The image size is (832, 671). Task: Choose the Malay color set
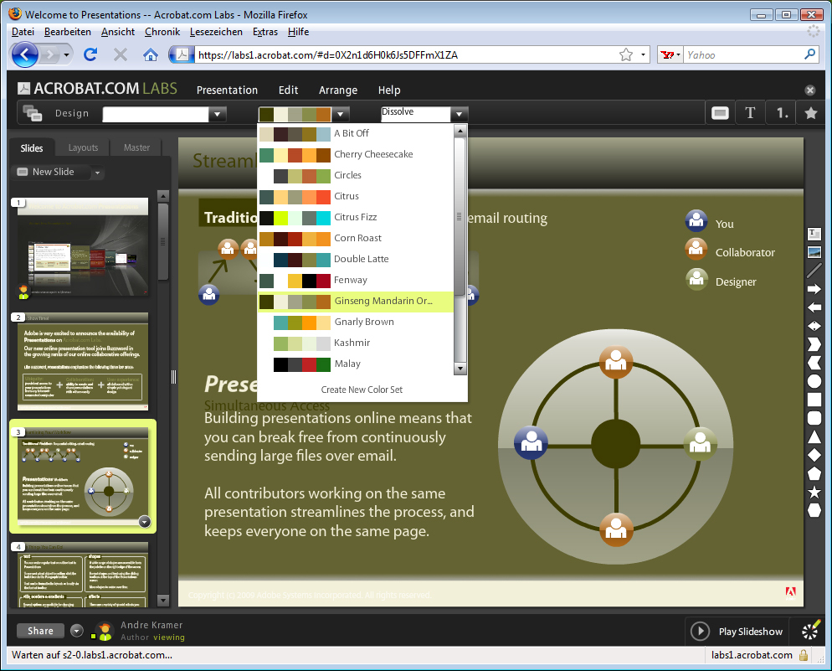(x=356, y=364)
